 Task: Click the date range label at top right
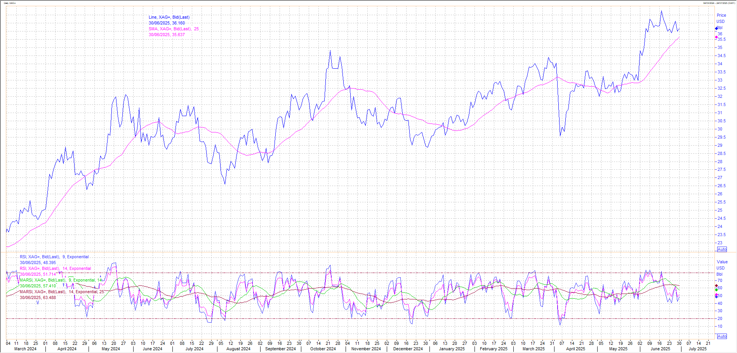(x=718, y=3)
